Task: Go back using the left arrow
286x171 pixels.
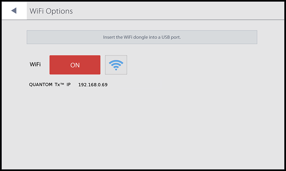Action: (14, 11)
